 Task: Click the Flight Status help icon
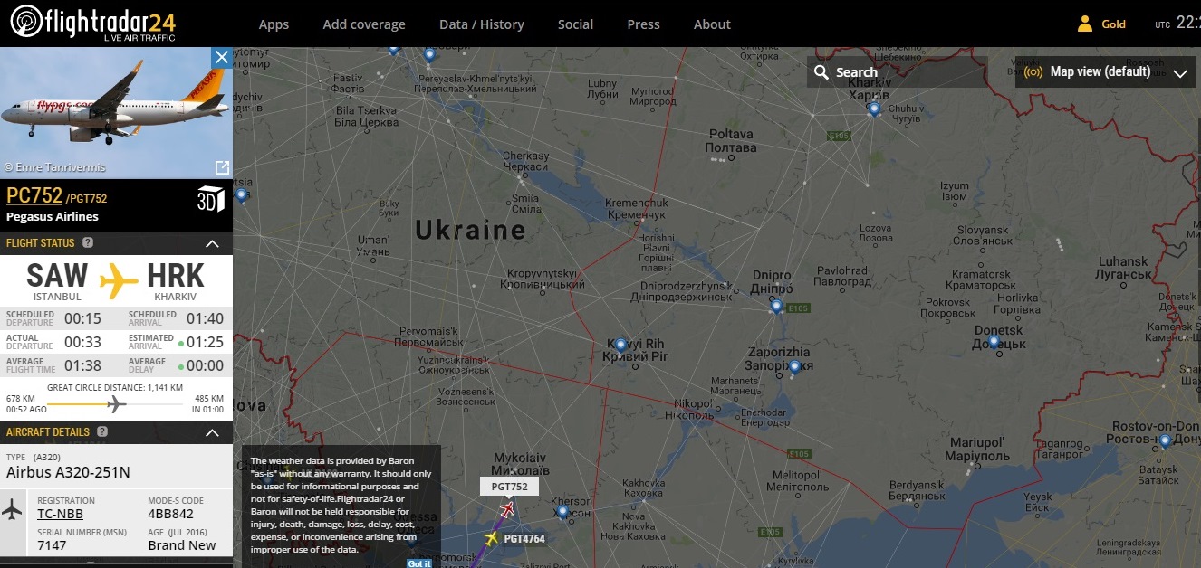pyautogui.click(x=88, y=242)
